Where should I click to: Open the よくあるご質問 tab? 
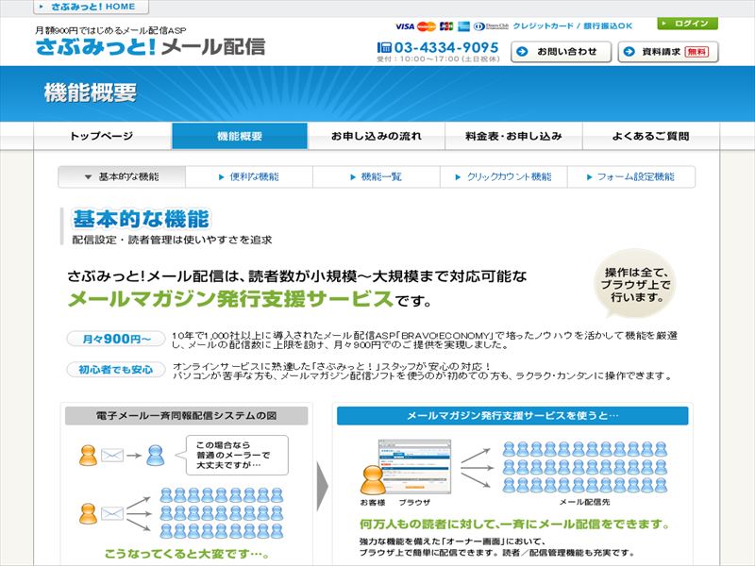click(651, 136)
